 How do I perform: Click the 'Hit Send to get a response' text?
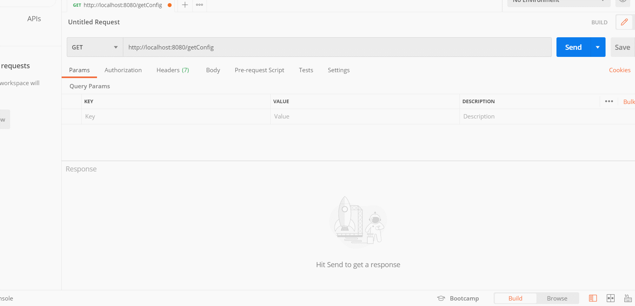tap(358, 265)
